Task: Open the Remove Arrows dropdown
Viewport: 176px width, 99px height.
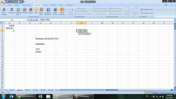Action: click(101, 14)
